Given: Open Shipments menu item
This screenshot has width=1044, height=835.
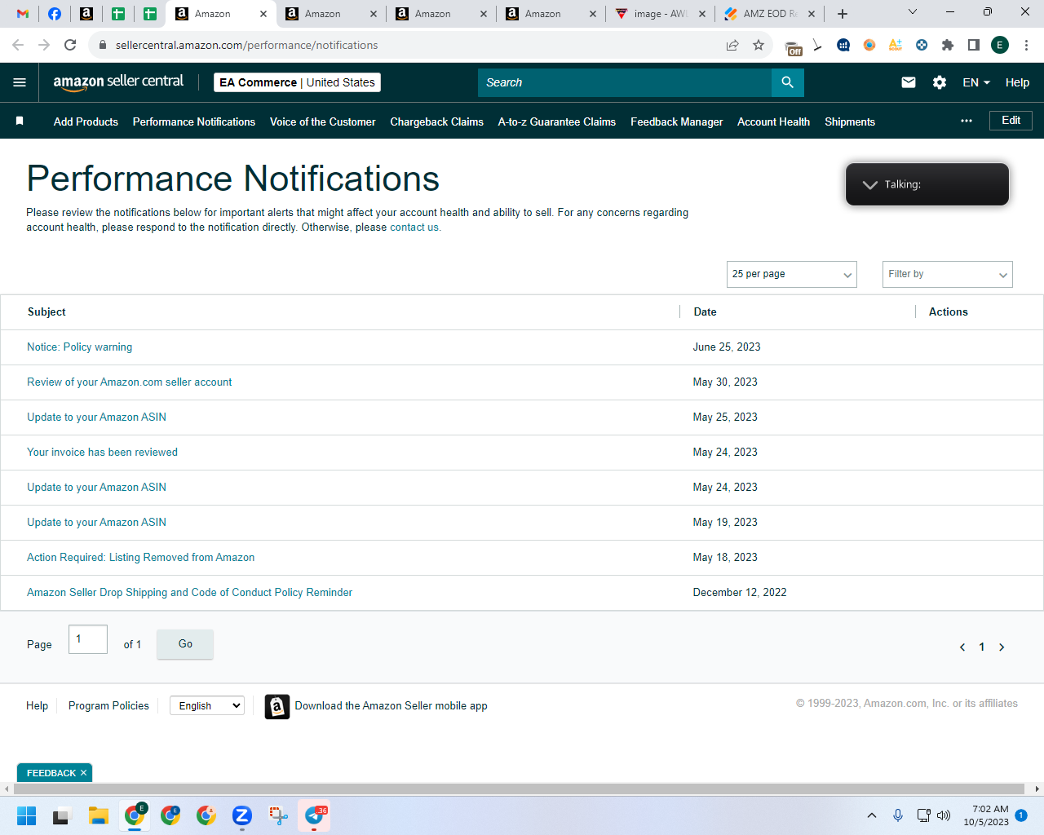Looking at the screenshot, I should tap(850, 121).
